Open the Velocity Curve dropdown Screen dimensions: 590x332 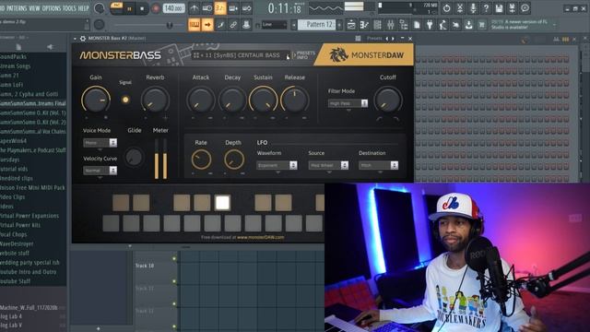pos(100,171)
